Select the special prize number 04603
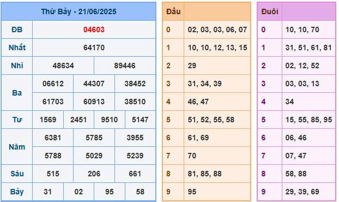Screen dimensions: 339x202 [94, 29]
